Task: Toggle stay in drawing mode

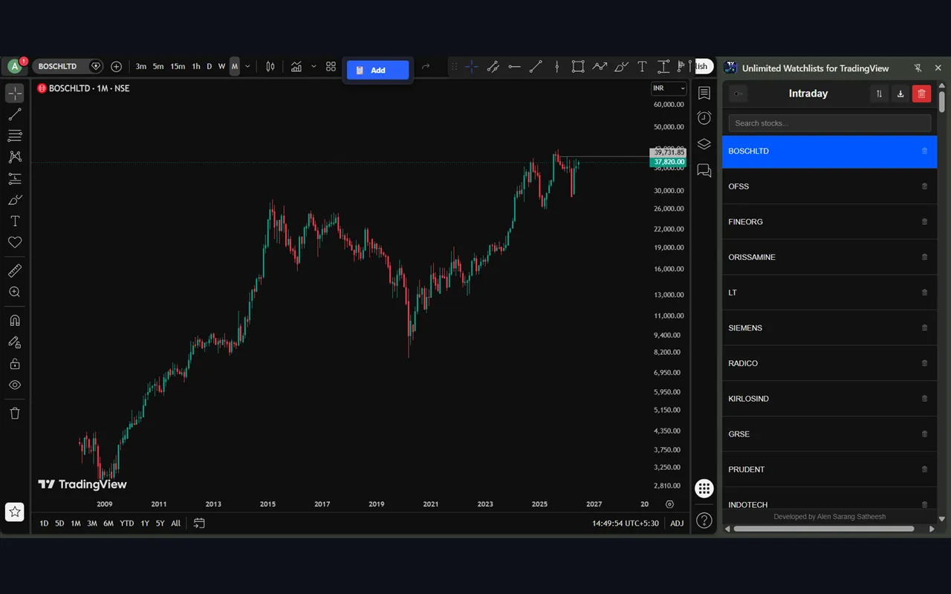Action: pos(15,342)
